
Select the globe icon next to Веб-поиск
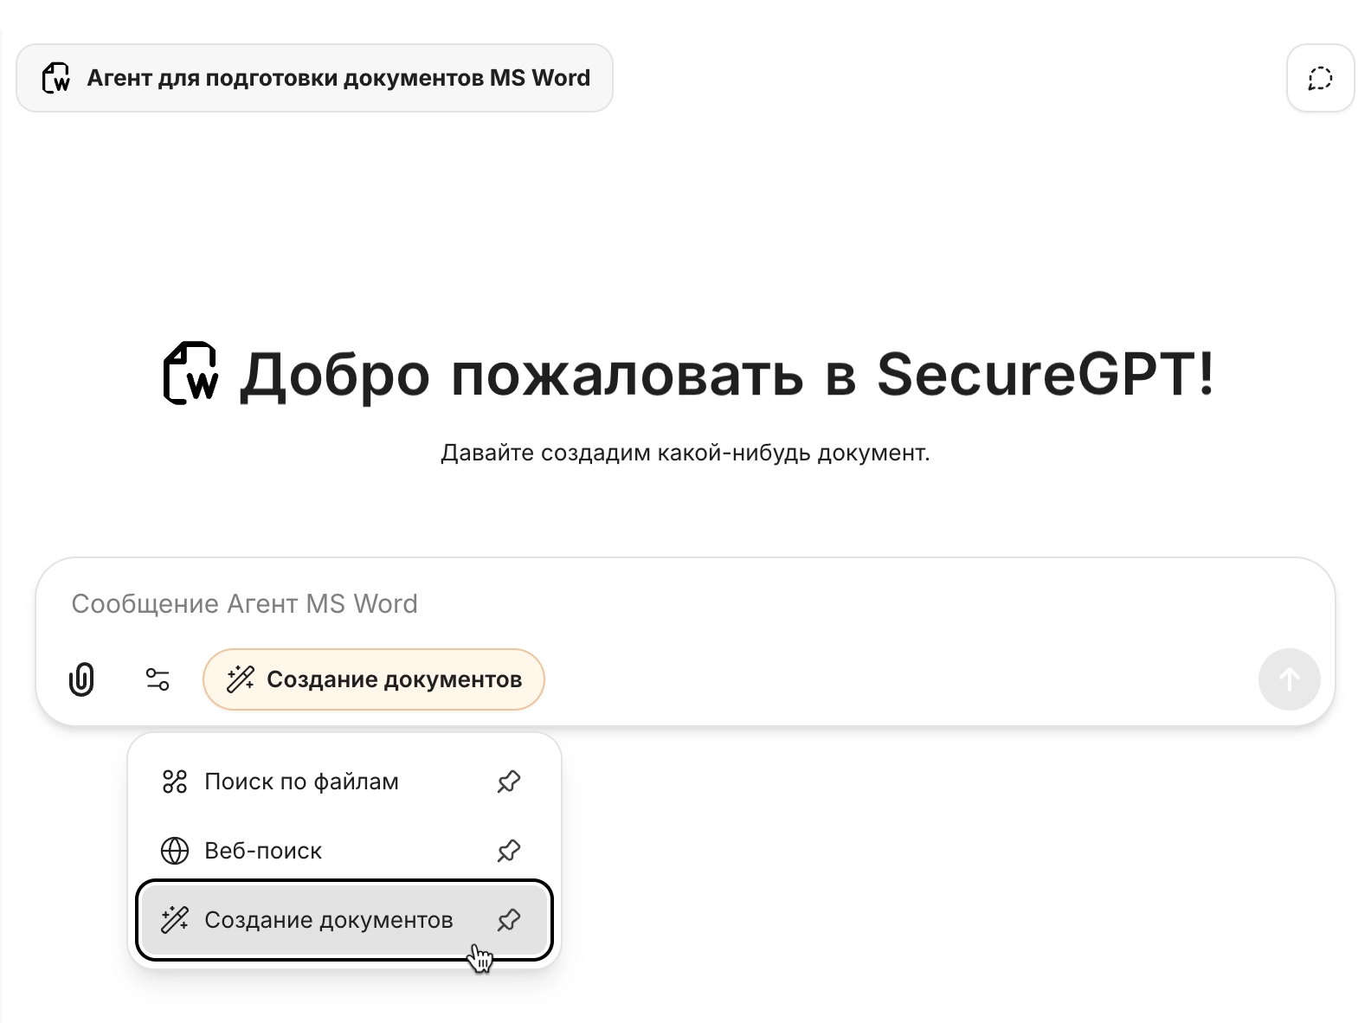tap(175, 851)
